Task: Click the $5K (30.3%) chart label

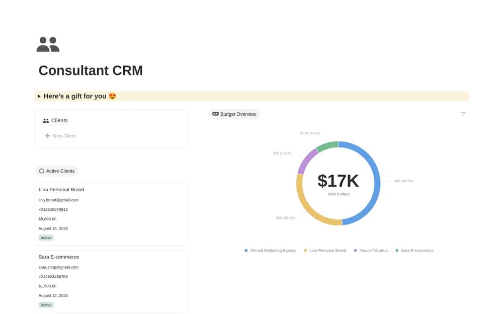Action: [285, 218]
